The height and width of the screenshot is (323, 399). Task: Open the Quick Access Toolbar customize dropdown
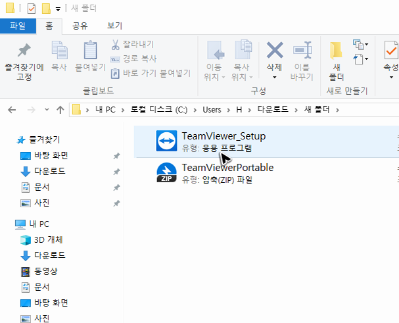(58, 9)
